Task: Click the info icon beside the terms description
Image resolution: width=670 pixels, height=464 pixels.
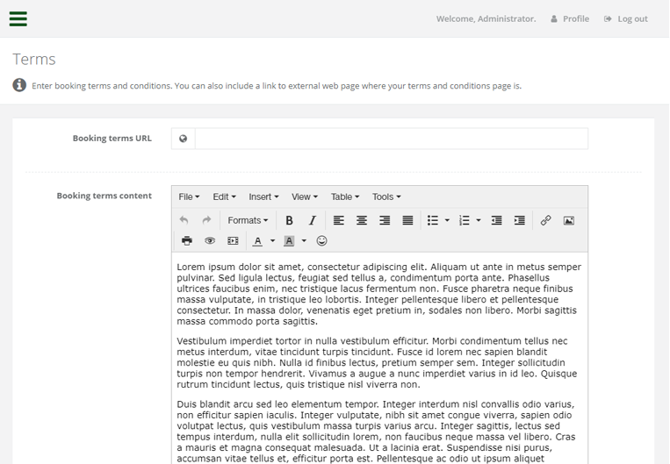Action: pyautogui.click(x=19, y=85)
